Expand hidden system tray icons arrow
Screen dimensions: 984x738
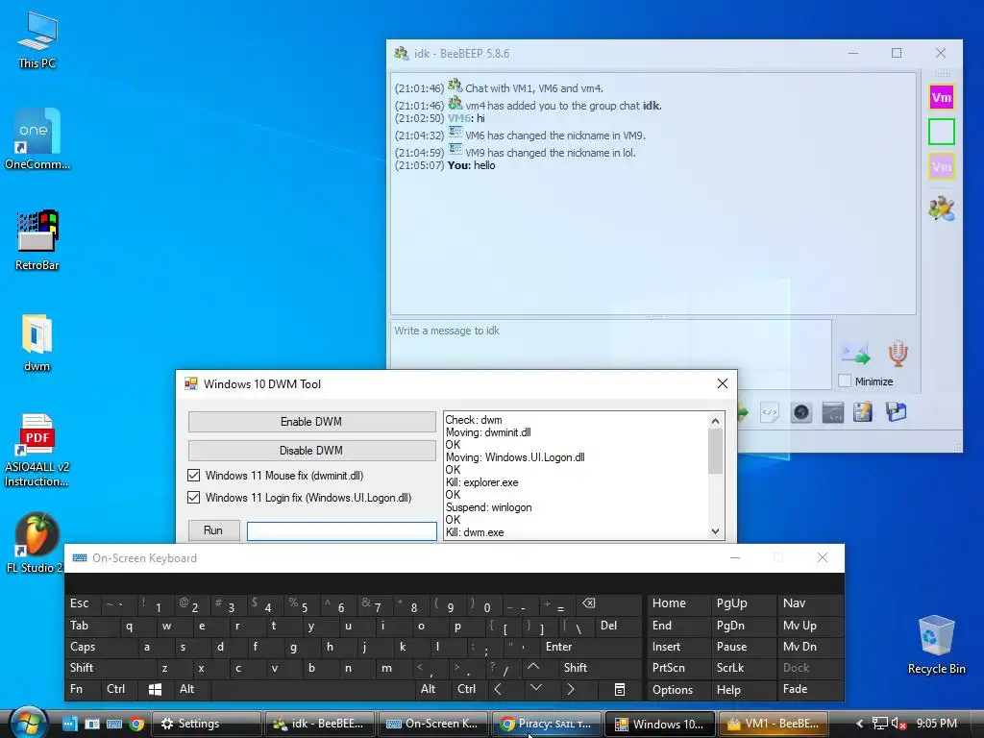pos(860,724)
